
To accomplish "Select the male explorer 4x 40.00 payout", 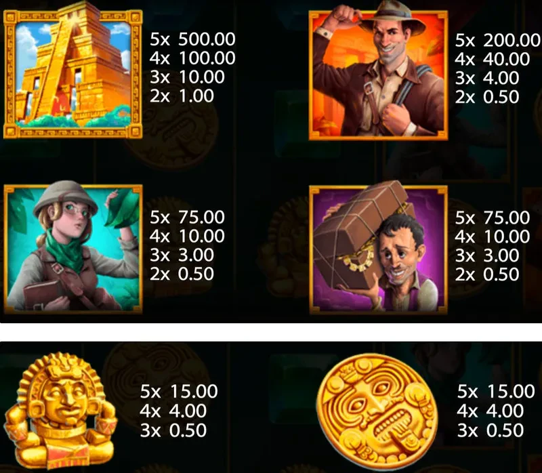I will pos(493,59).
